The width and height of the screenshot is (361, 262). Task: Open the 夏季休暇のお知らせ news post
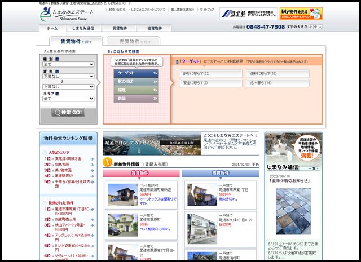pyautogui.click(x=289, y=180)
